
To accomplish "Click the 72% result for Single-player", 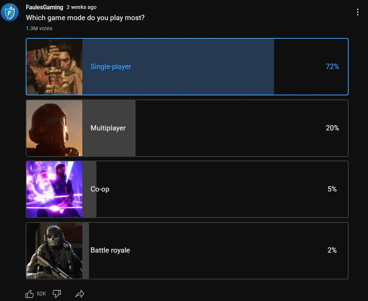I will point(332,67).
